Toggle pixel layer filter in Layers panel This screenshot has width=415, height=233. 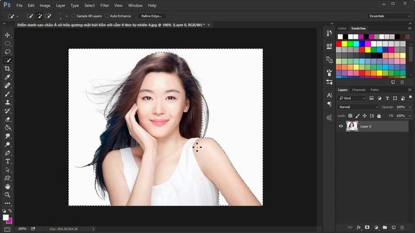click(x=372, y=98)
